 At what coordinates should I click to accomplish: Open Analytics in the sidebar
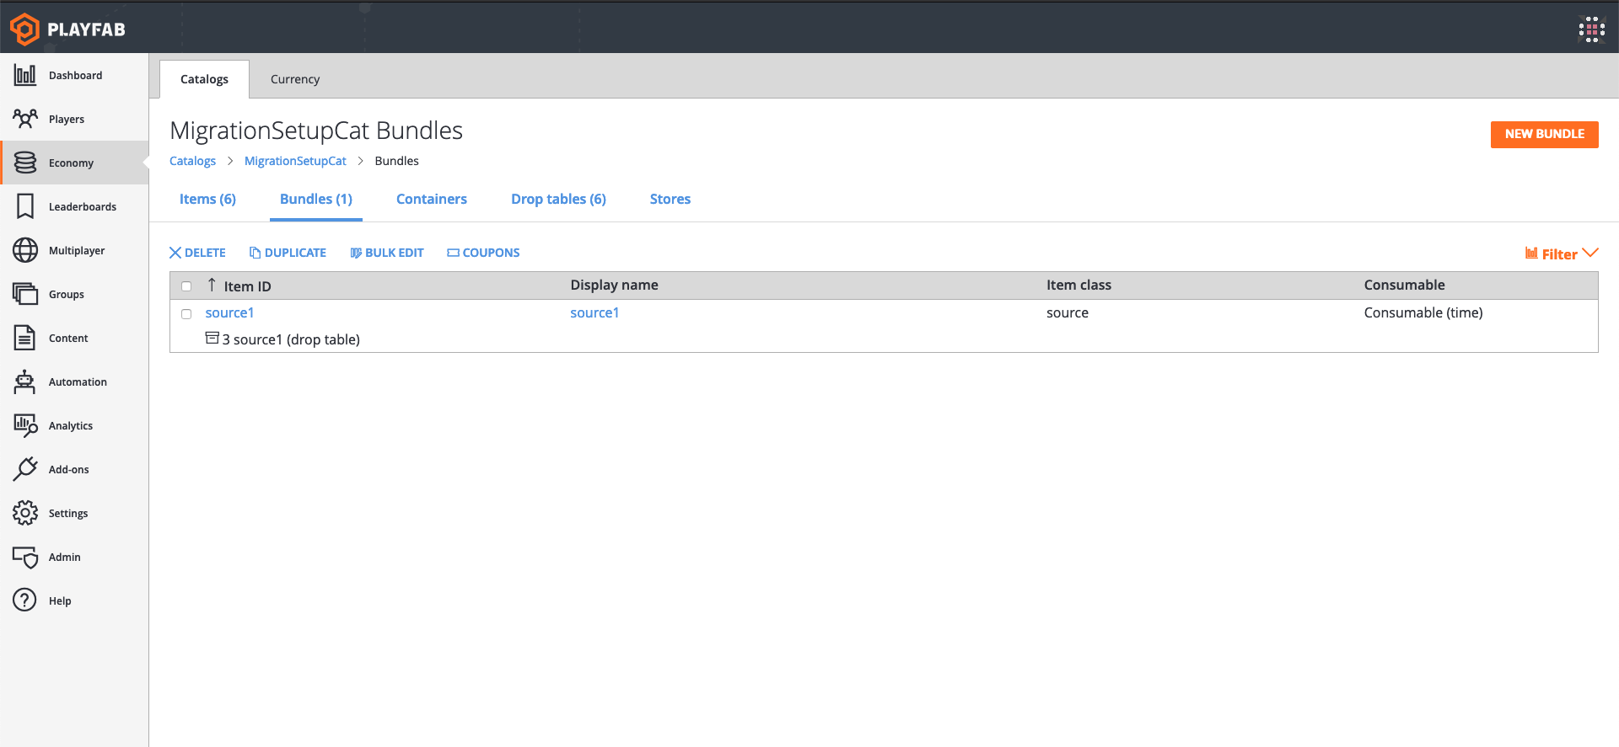tap(74, 425)
